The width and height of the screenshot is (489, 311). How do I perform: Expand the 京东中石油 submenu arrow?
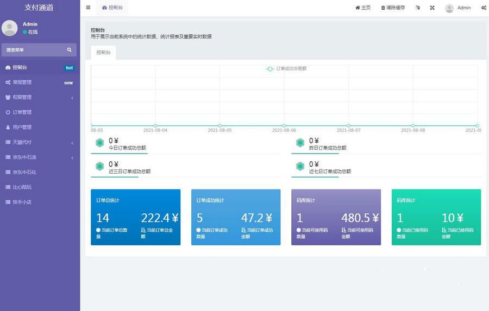point(72,158)
